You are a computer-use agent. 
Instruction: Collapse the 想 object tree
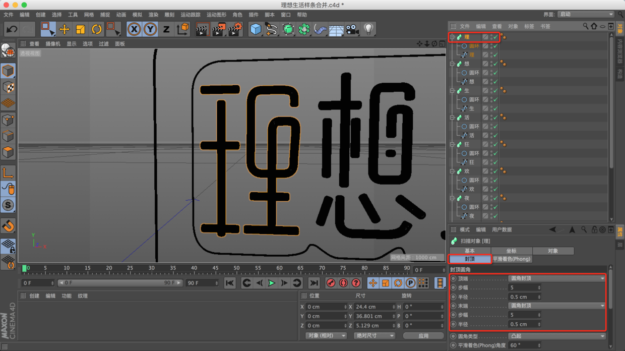pos(452,64)
